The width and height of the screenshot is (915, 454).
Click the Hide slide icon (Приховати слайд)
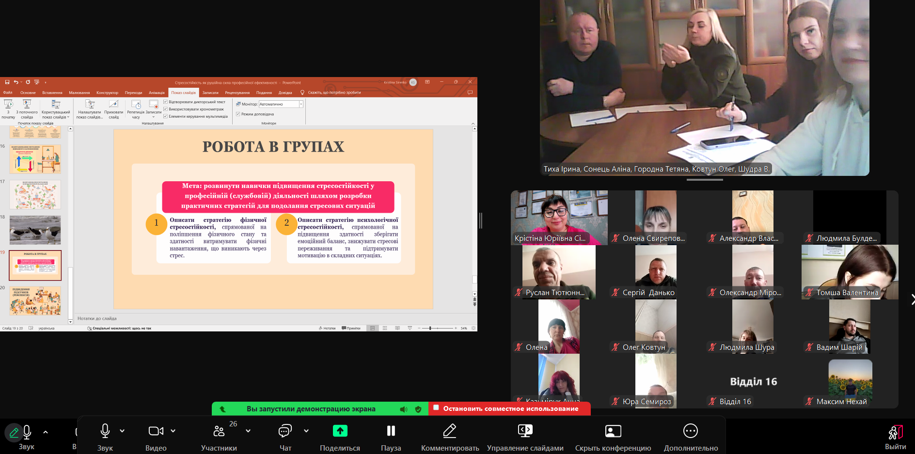[113, 105]
